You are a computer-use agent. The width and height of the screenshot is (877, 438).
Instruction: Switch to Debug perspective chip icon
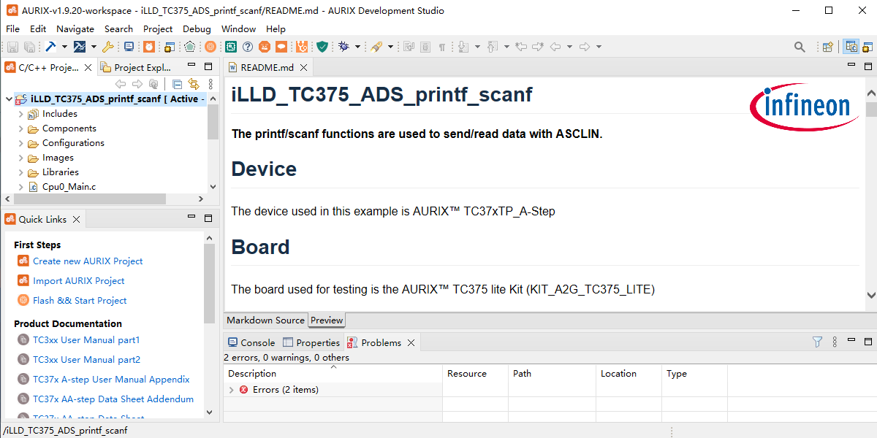(x=868, y=47)
